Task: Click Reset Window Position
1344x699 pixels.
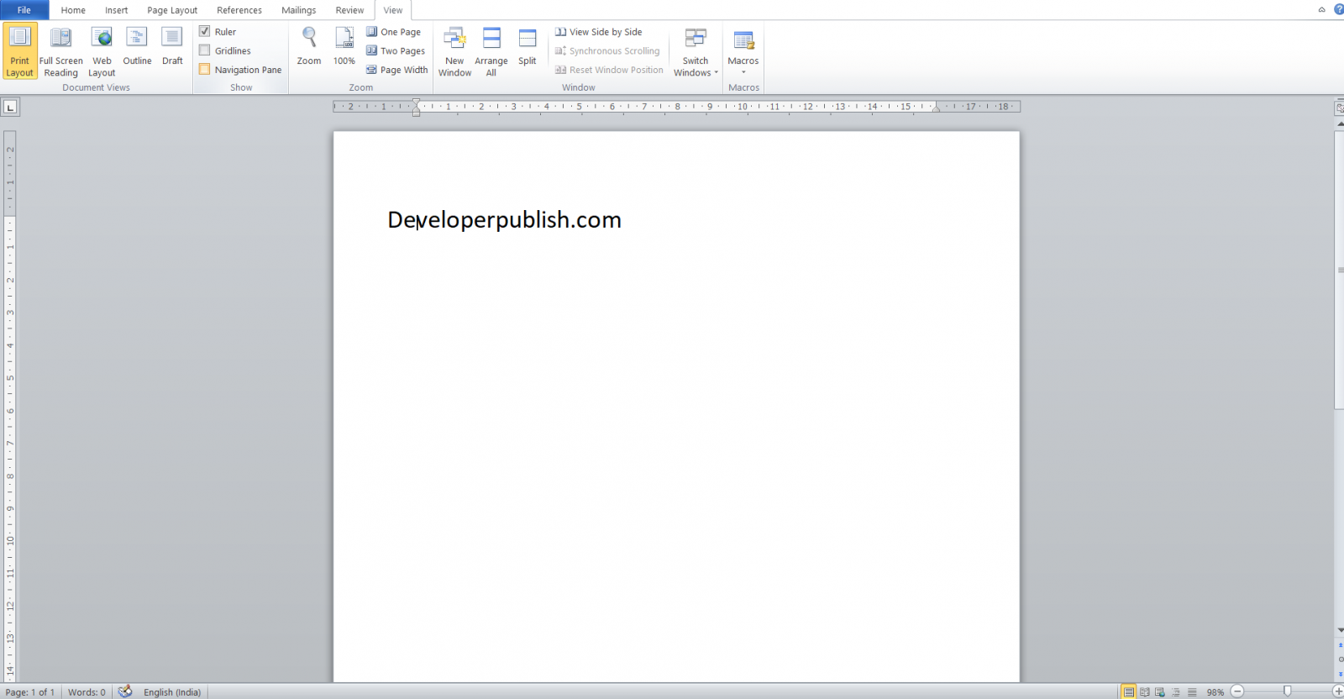Action: point(609,70)
